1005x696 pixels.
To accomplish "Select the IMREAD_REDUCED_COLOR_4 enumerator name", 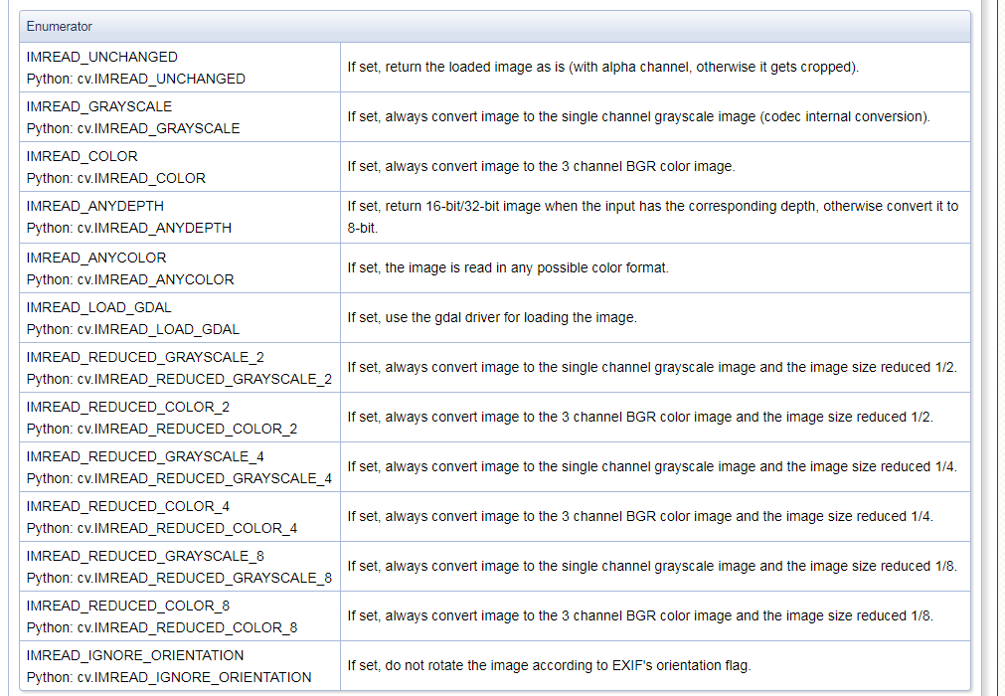I will click(127, 506).
